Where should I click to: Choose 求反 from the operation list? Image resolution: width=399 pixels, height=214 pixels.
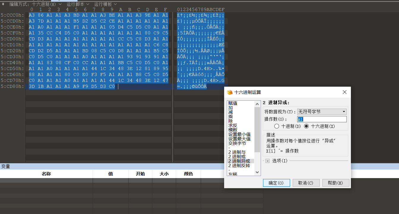tap(233, 126)
